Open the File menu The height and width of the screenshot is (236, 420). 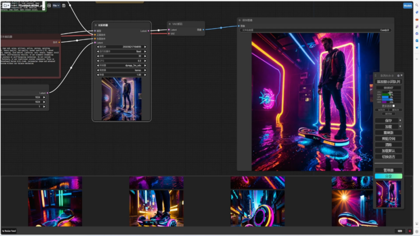coord(56,6)
